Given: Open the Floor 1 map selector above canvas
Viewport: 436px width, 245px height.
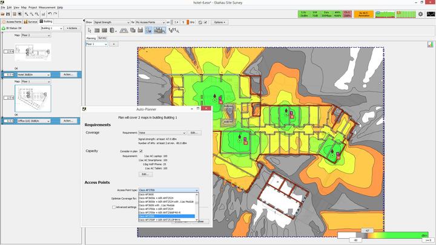Looking at the screenshot, I should point(96,44).
